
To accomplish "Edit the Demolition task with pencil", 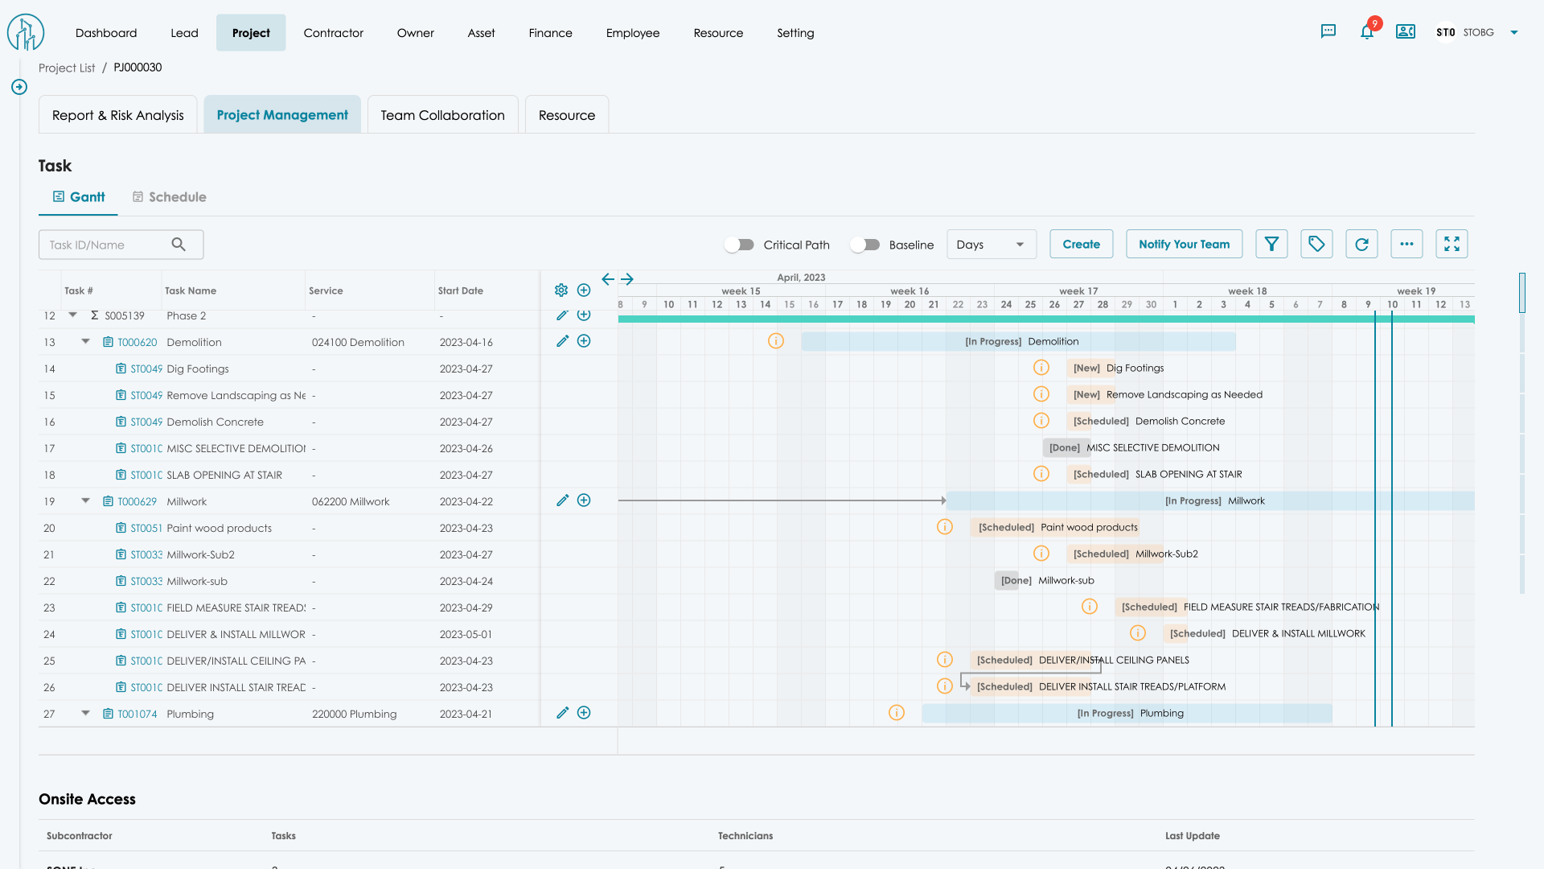I will pyautogui.click(x=562, y=341).
